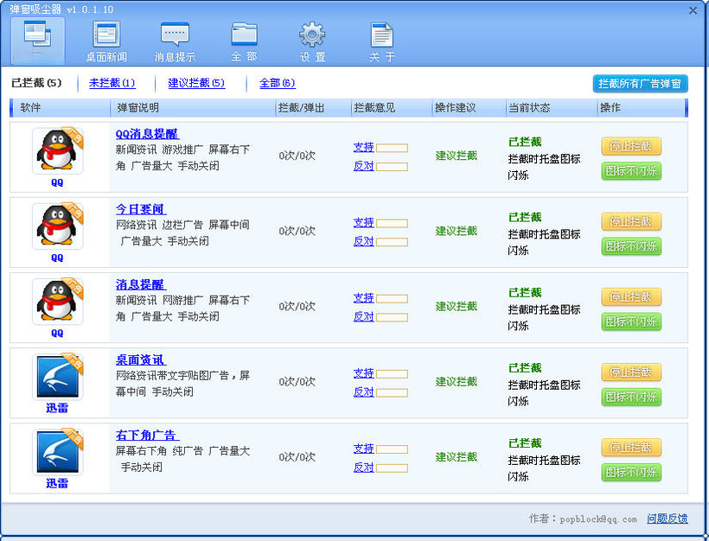The image size is (709, 541).
Task: Open the 桌面新闻 toolbar icon
Action: tap(106, 41)
